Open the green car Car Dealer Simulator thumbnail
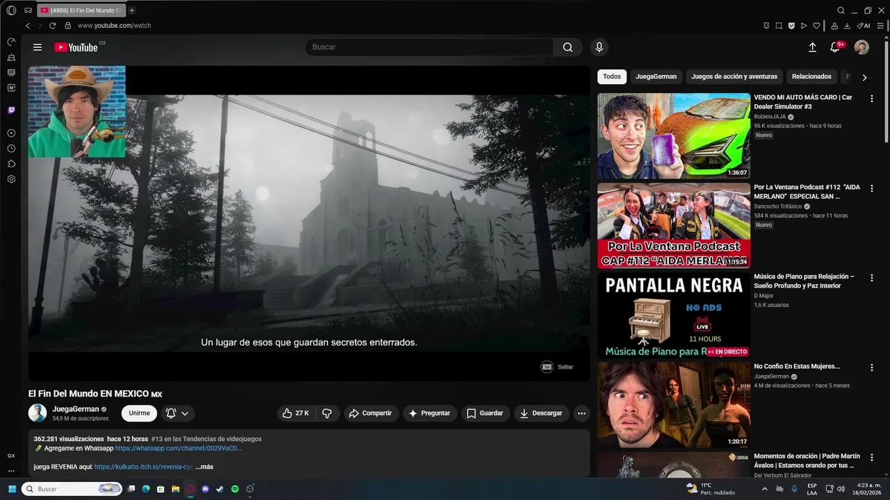 pos(674,136)
